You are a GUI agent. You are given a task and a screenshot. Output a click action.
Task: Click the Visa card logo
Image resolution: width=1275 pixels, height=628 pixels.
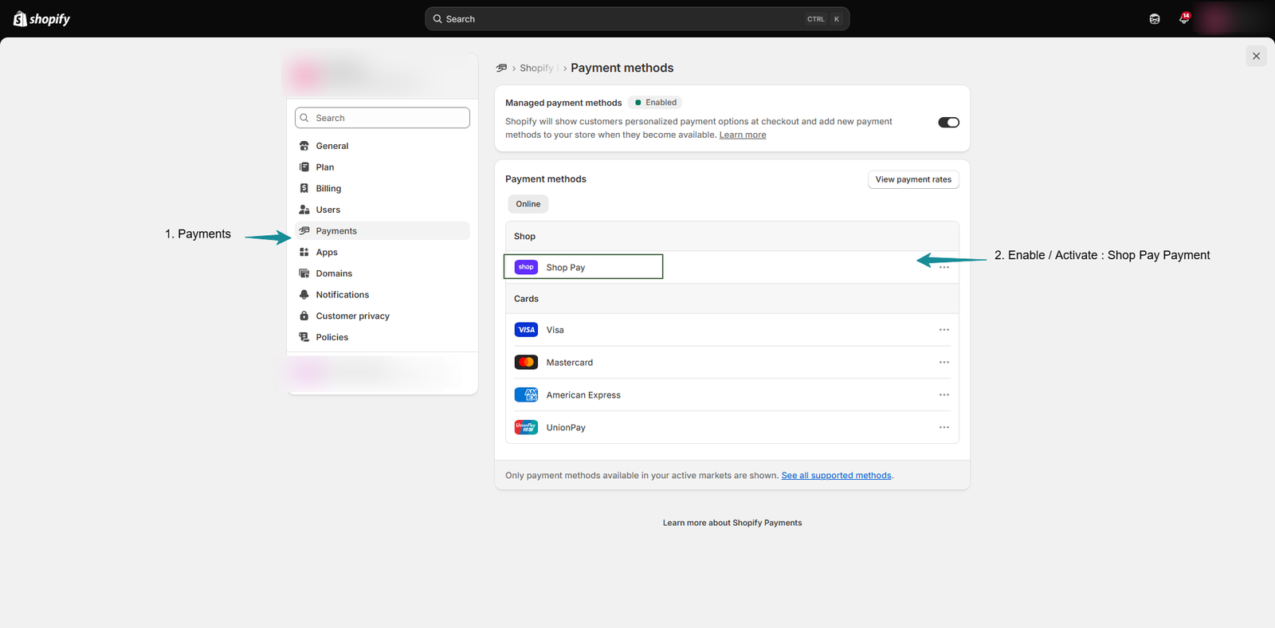pos(526,330)
